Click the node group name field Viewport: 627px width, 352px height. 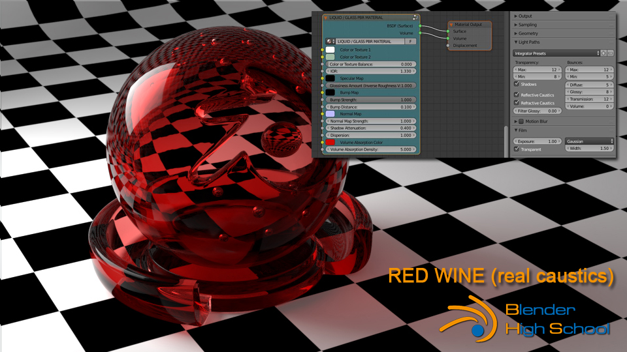pos(370,42)
